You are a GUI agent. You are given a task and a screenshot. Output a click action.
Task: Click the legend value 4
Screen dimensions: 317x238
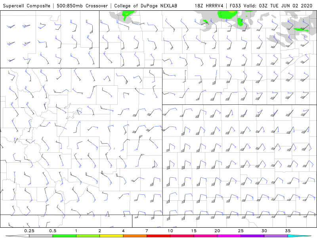coord(123,231)
